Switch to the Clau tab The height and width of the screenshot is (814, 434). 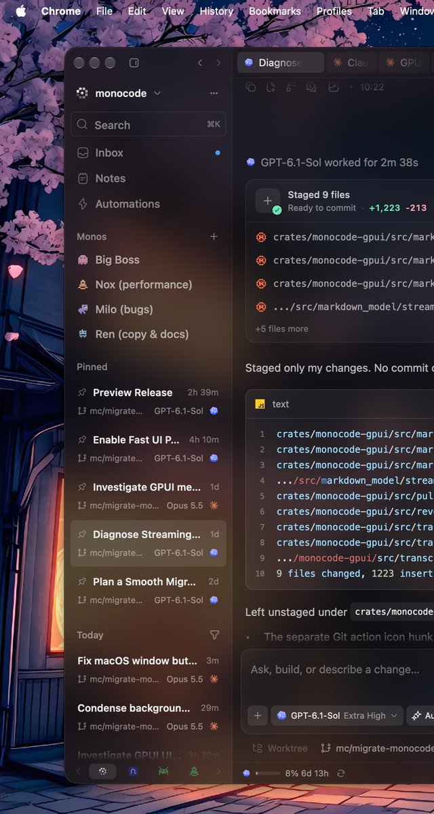pyautogui.click(x=351, y=62)
